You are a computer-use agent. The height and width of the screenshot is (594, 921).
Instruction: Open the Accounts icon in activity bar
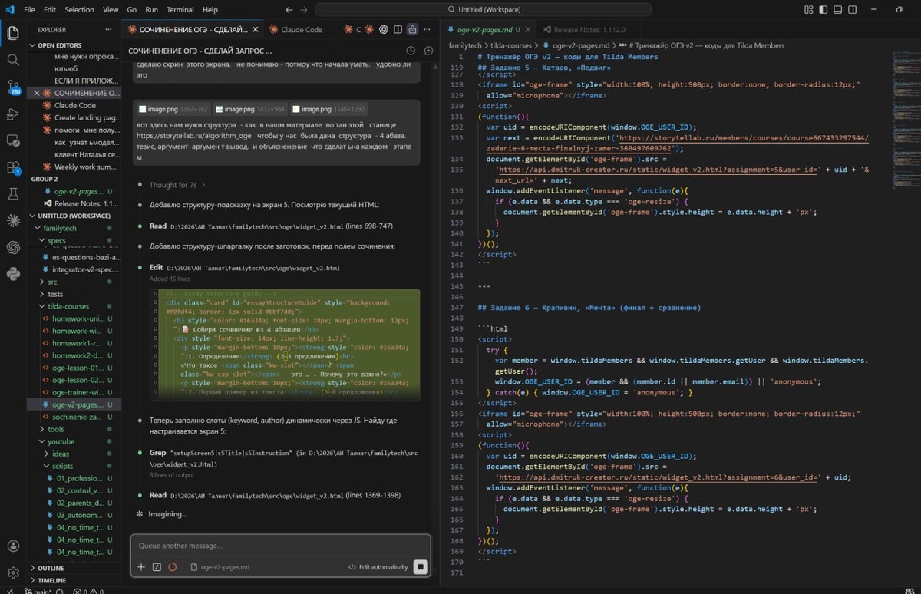click(13, 546)
